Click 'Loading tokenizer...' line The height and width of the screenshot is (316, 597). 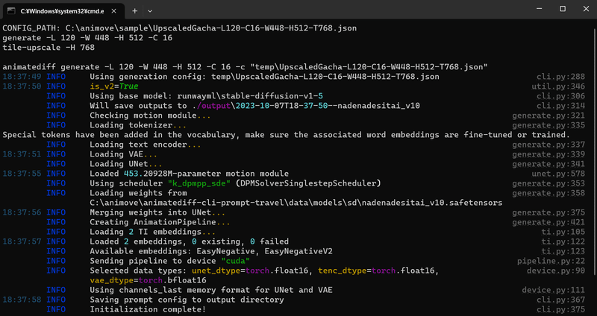click(x=138, y=125)
